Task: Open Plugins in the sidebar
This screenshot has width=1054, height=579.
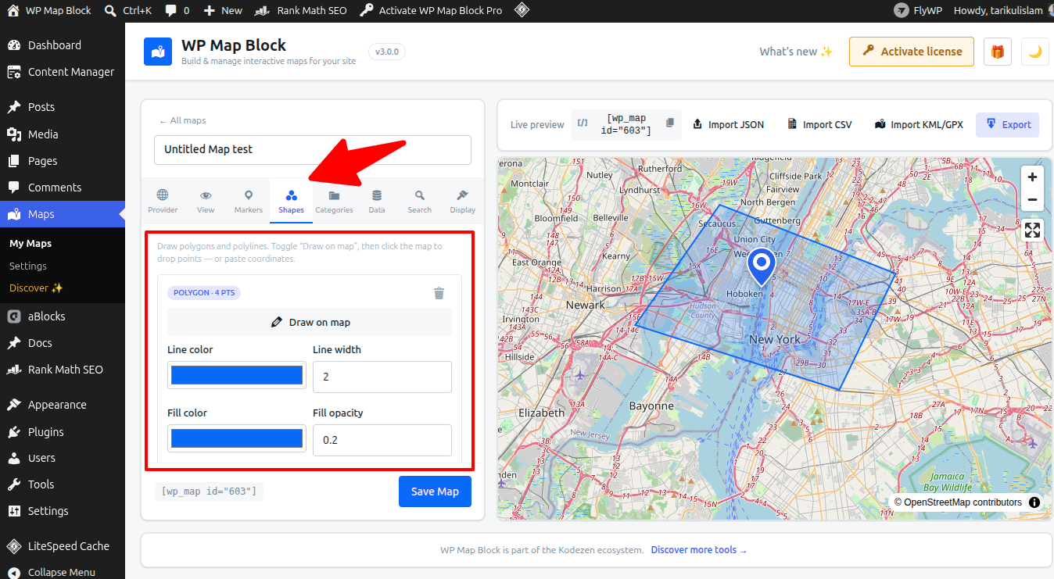Action: pos(63,432)
